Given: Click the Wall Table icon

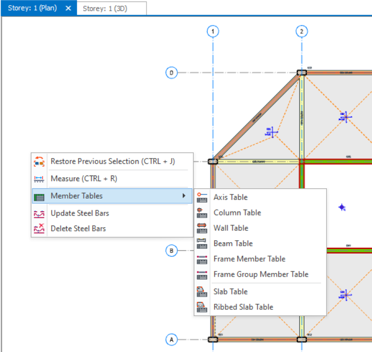Looking at the screenshot, I should [x=202, y=228].
